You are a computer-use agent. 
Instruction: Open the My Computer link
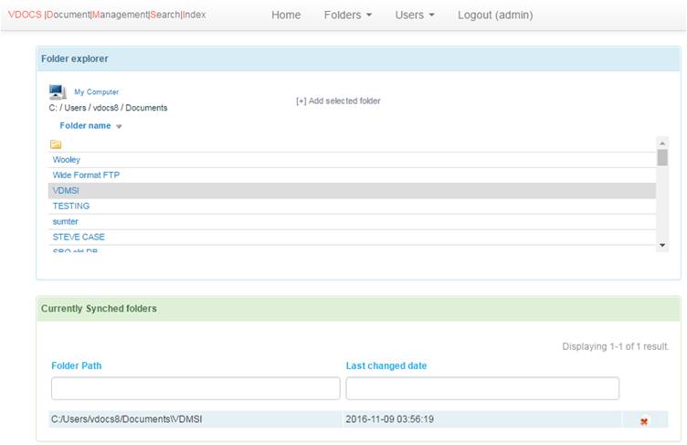pos(96,92)
